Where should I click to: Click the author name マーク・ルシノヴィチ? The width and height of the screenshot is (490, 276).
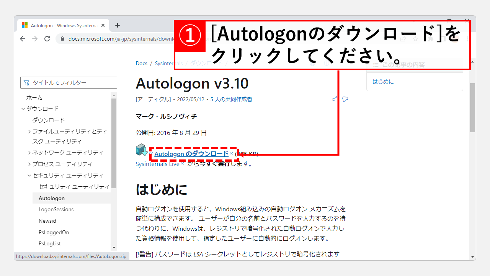pyautogui.click(x=167, y=116)
